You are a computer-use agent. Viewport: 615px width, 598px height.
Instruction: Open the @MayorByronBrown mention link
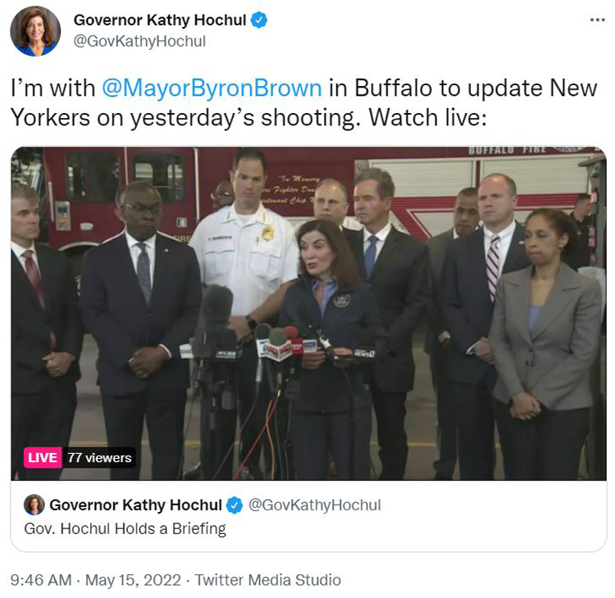coord(212,88)
